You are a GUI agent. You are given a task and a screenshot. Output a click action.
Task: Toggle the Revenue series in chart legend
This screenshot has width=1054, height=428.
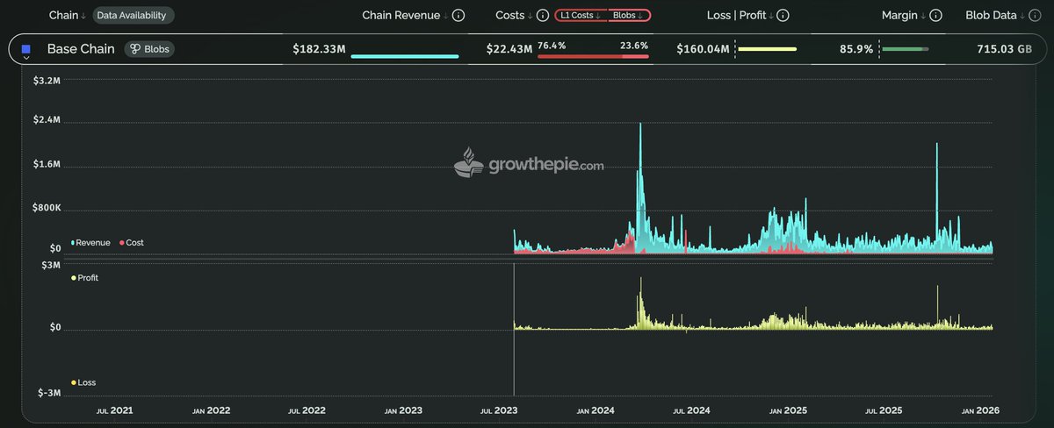(91, 242)
